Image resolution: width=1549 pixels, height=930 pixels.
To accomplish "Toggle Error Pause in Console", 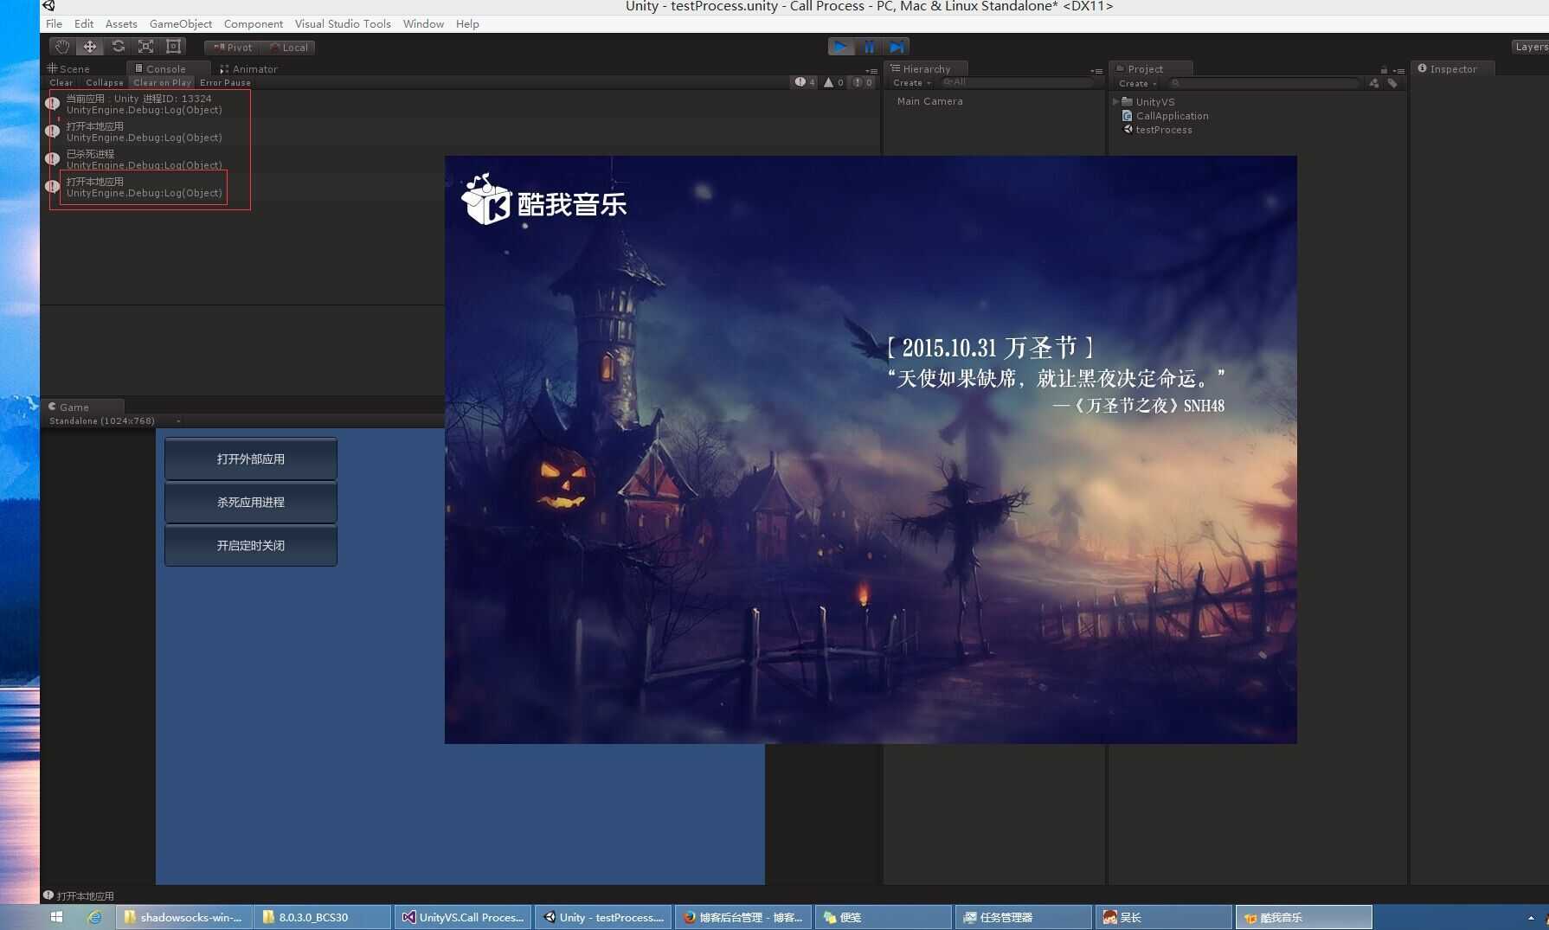I will point(225,83).
